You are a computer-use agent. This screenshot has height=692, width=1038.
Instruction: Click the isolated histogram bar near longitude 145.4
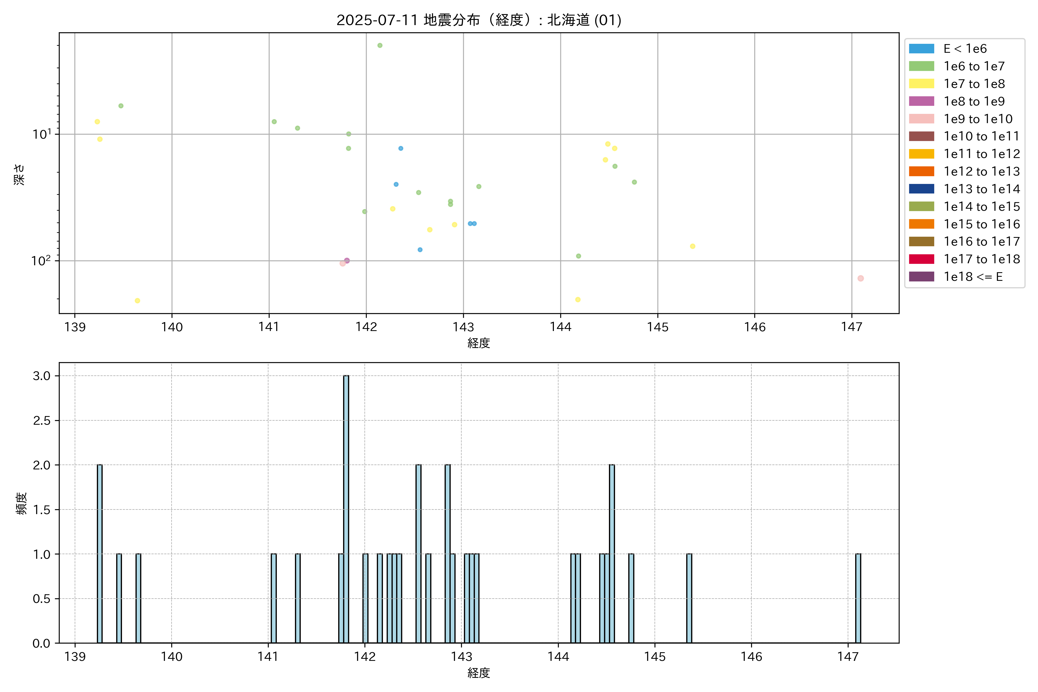coord(689,598)
